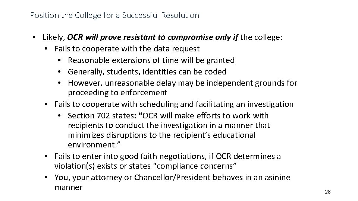This screenshot has width=358, height=201.
Task: Click the line starting 'However, unreasonable delay'
Action: coord(182,82)
